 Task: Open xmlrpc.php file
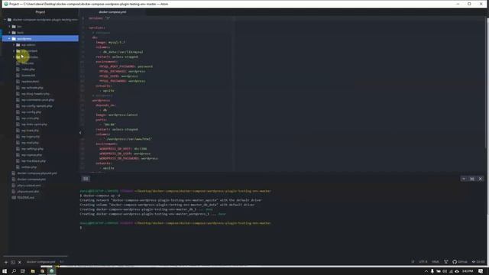point(29,167)
